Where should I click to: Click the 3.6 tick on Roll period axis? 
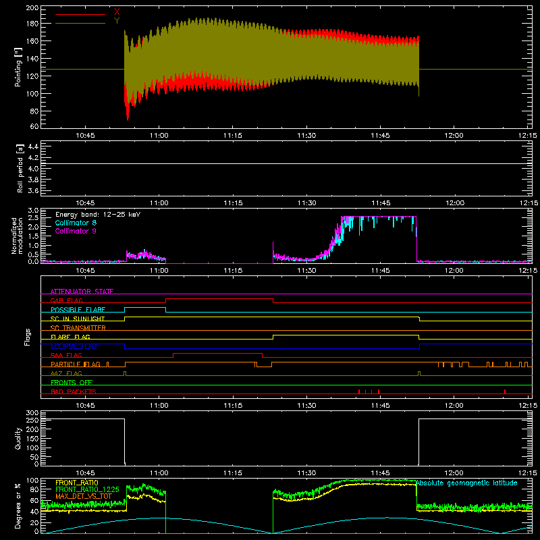point(32,190)
